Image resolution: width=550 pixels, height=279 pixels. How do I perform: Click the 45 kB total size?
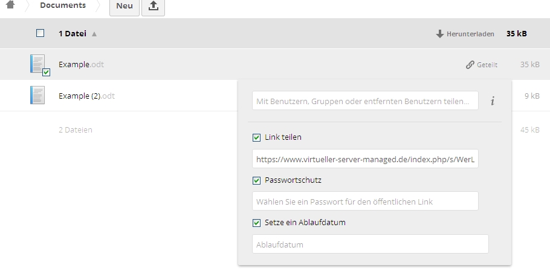click(x=529, y=130)
